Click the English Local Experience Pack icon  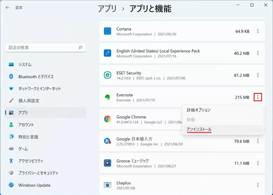pos(107,53)
